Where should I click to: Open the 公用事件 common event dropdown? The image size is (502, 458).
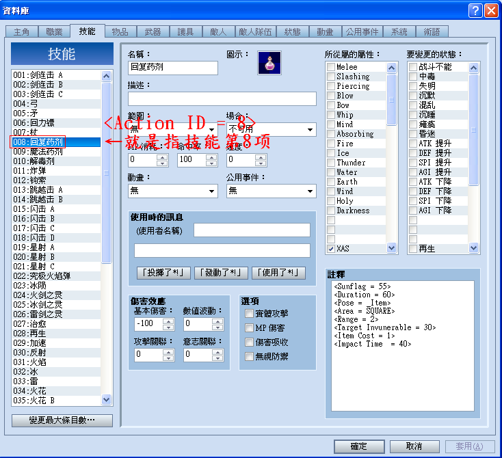click(x=271, y=191)
